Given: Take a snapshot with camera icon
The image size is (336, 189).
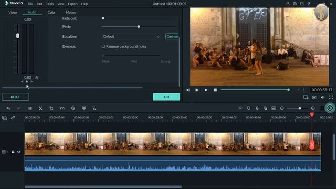Looking at the screenshot, I should point(314,97).
